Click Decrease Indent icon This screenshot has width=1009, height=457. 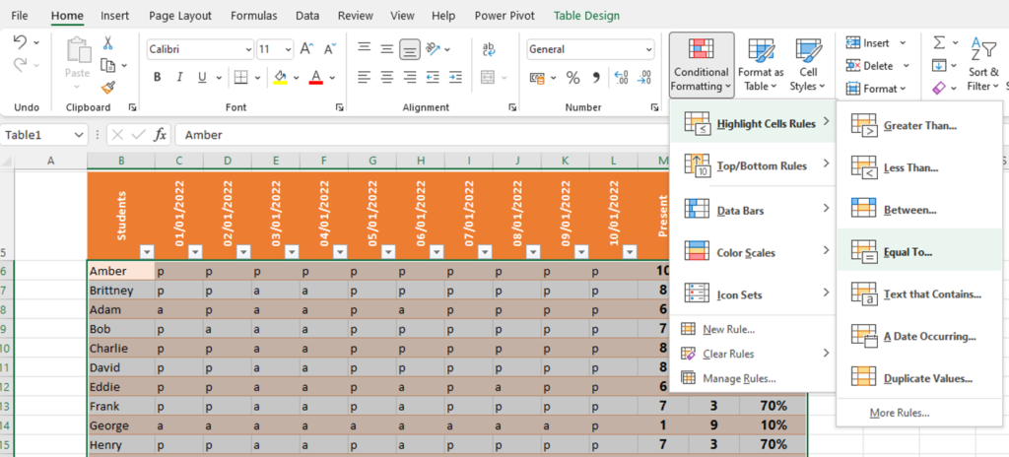(x=433, y=78)
